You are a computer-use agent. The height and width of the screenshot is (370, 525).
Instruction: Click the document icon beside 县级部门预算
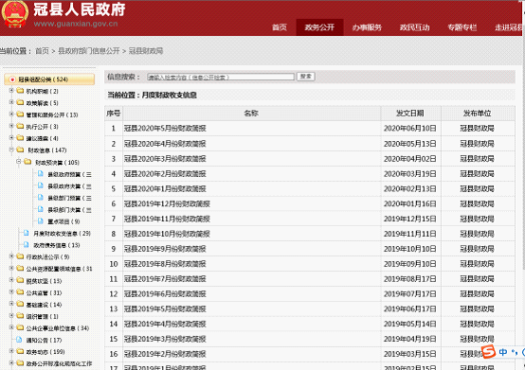(x=41, y=198)
